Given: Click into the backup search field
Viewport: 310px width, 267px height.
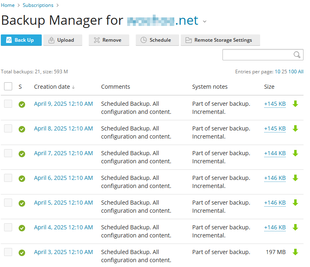Looking at the screenshot, I should pyautogui.click(x=257, y=55).
